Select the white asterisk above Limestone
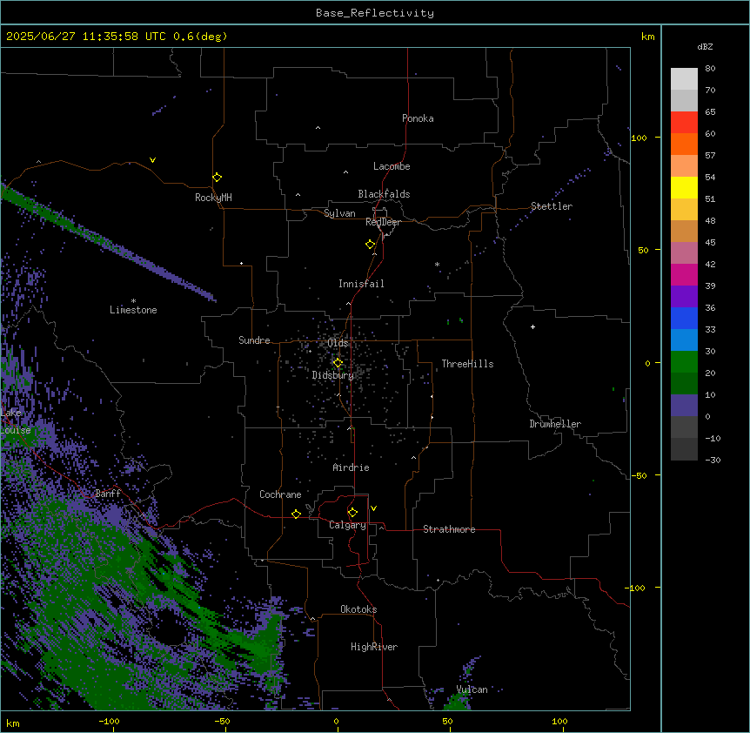 tap(133, 301)
